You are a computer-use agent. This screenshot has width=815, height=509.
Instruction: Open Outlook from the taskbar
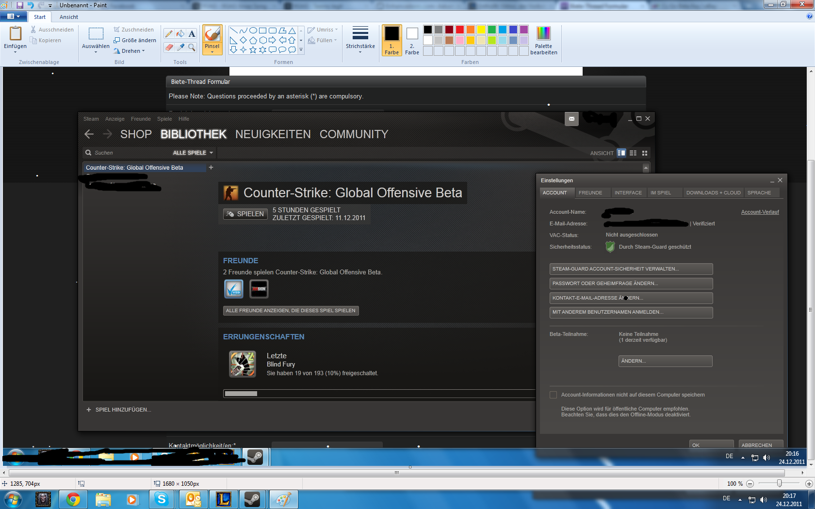194,499
